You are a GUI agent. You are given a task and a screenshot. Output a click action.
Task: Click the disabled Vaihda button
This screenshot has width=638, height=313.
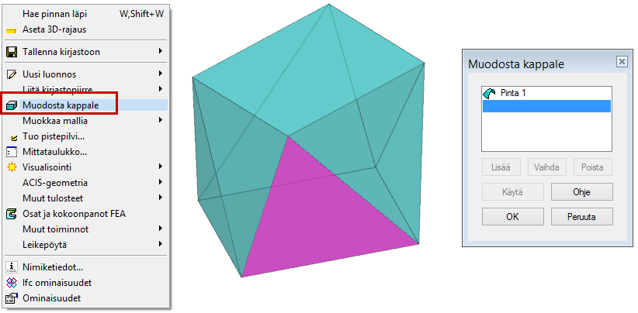(547, 167)
